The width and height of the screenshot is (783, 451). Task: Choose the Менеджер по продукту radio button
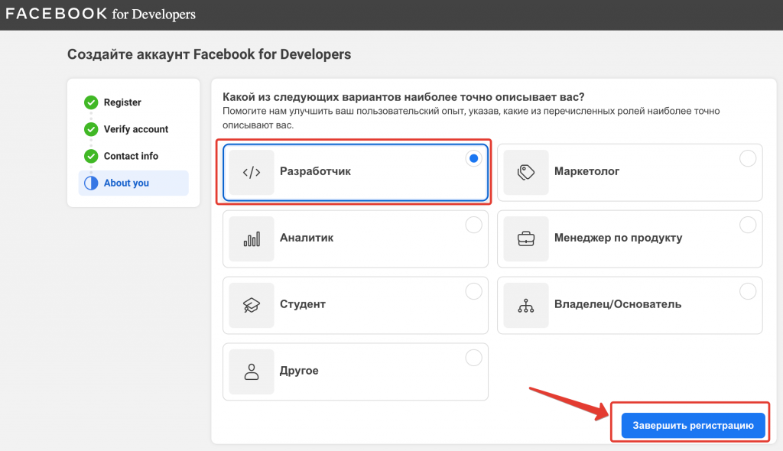748,225
